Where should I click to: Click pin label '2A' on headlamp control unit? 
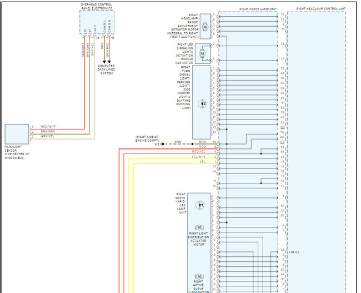click(282, 137)
